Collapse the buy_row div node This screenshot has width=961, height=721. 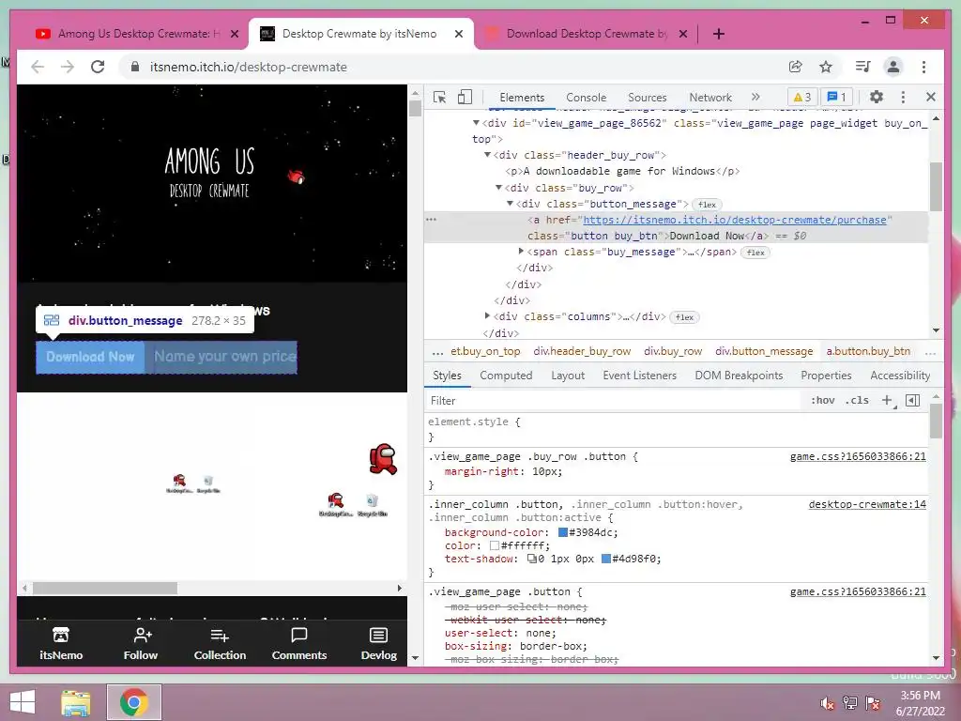[499, 187]
